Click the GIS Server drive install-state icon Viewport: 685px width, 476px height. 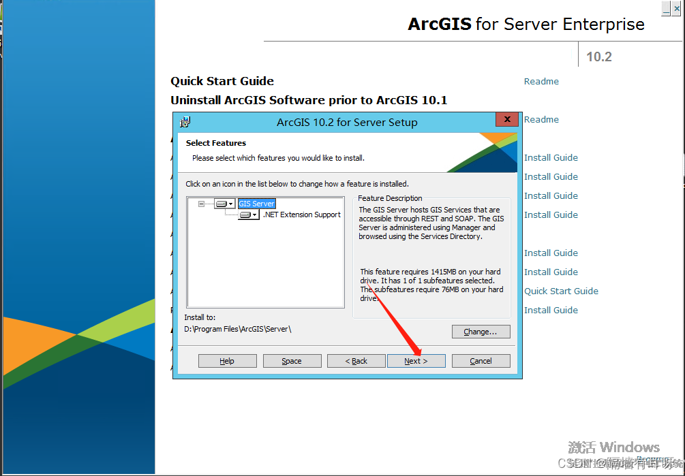[222, 203]
